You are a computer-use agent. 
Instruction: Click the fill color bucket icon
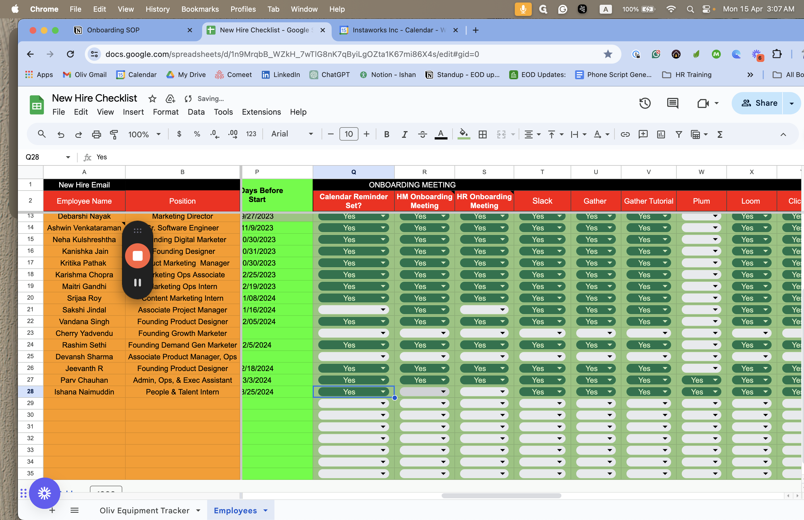pyautogui.click(x=463, y=134)
